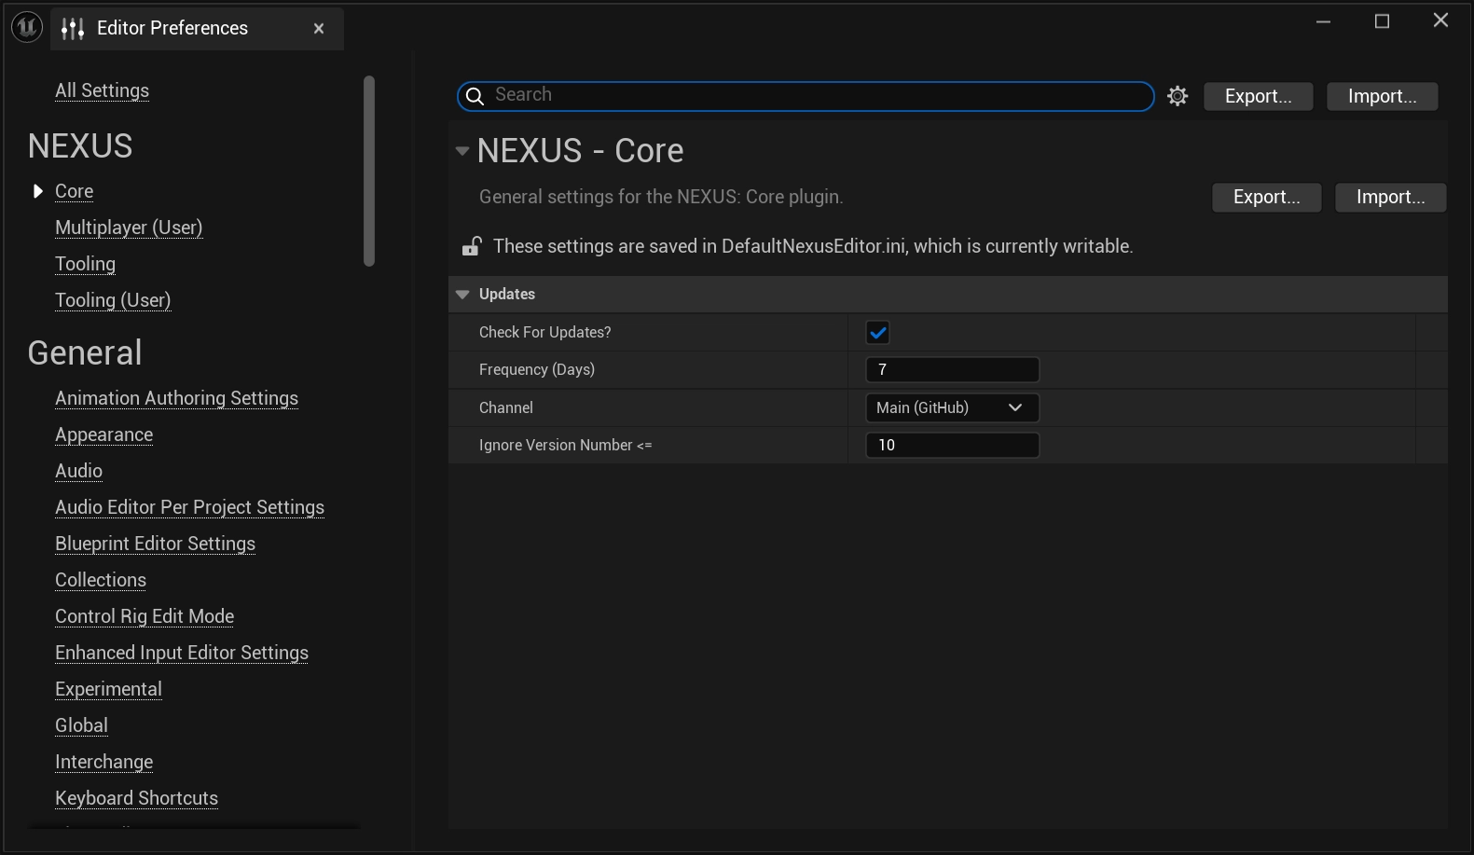Click the unlocked padlock icon

pos(472,246)
